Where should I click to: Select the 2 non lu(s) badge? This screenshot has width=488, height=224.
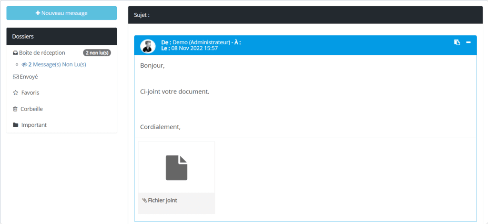(x=97, y=53)
